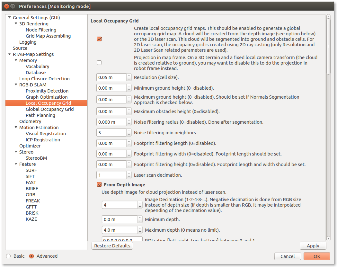Screen dimensions: 337x267
Task: Select the Basic radio button
Action: coord(9,256)
